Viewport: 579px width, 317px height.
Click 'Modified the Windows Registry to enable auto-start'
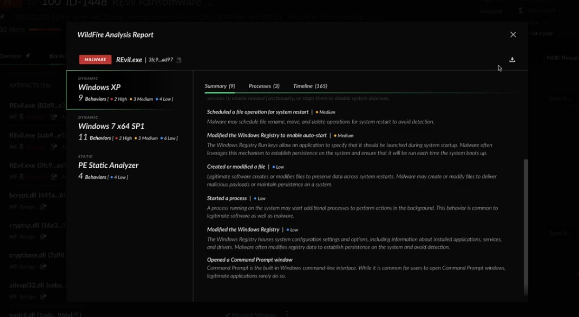coord(267,135)
